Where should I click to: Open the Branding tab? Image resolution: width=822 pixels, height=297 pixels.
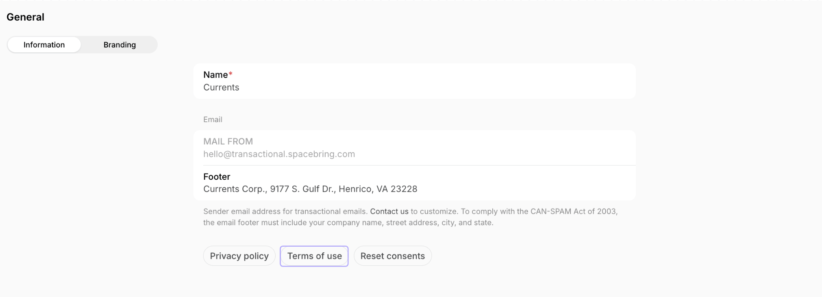coord(120,45)
